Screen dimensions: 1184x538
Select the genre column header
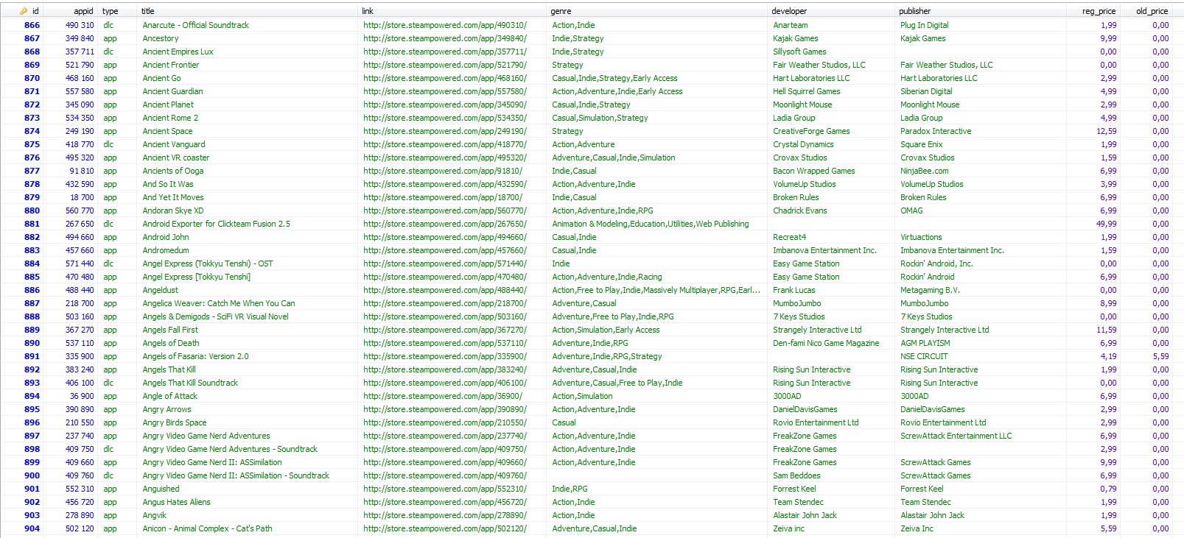tap(561, 11)
